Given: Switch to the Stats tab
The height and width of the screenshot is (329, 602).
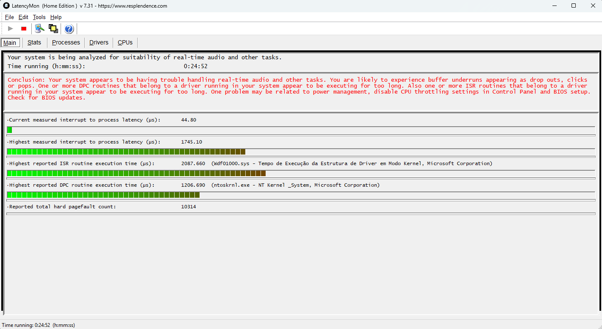Looking at the screenshot, I should 34,43.
